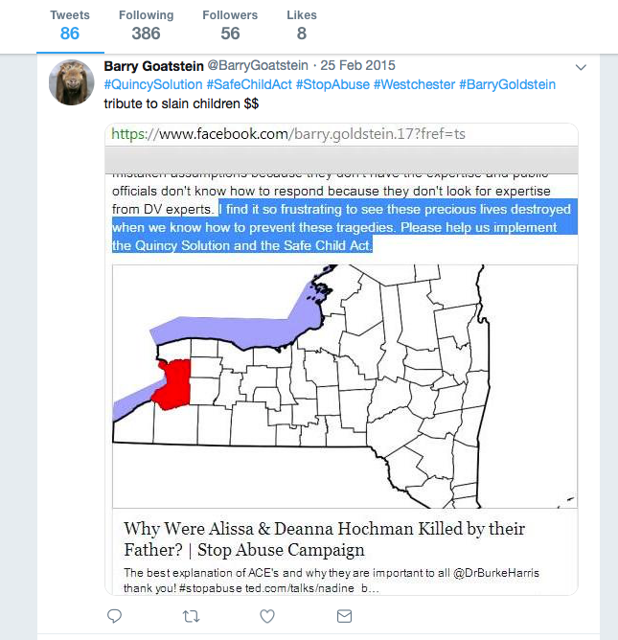
Task: Click the reply speech bubble icon
Action: pos(114,615)
